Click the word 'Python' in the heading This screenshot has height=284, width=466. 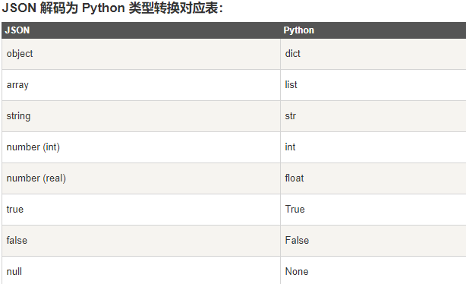pos(103,8)
